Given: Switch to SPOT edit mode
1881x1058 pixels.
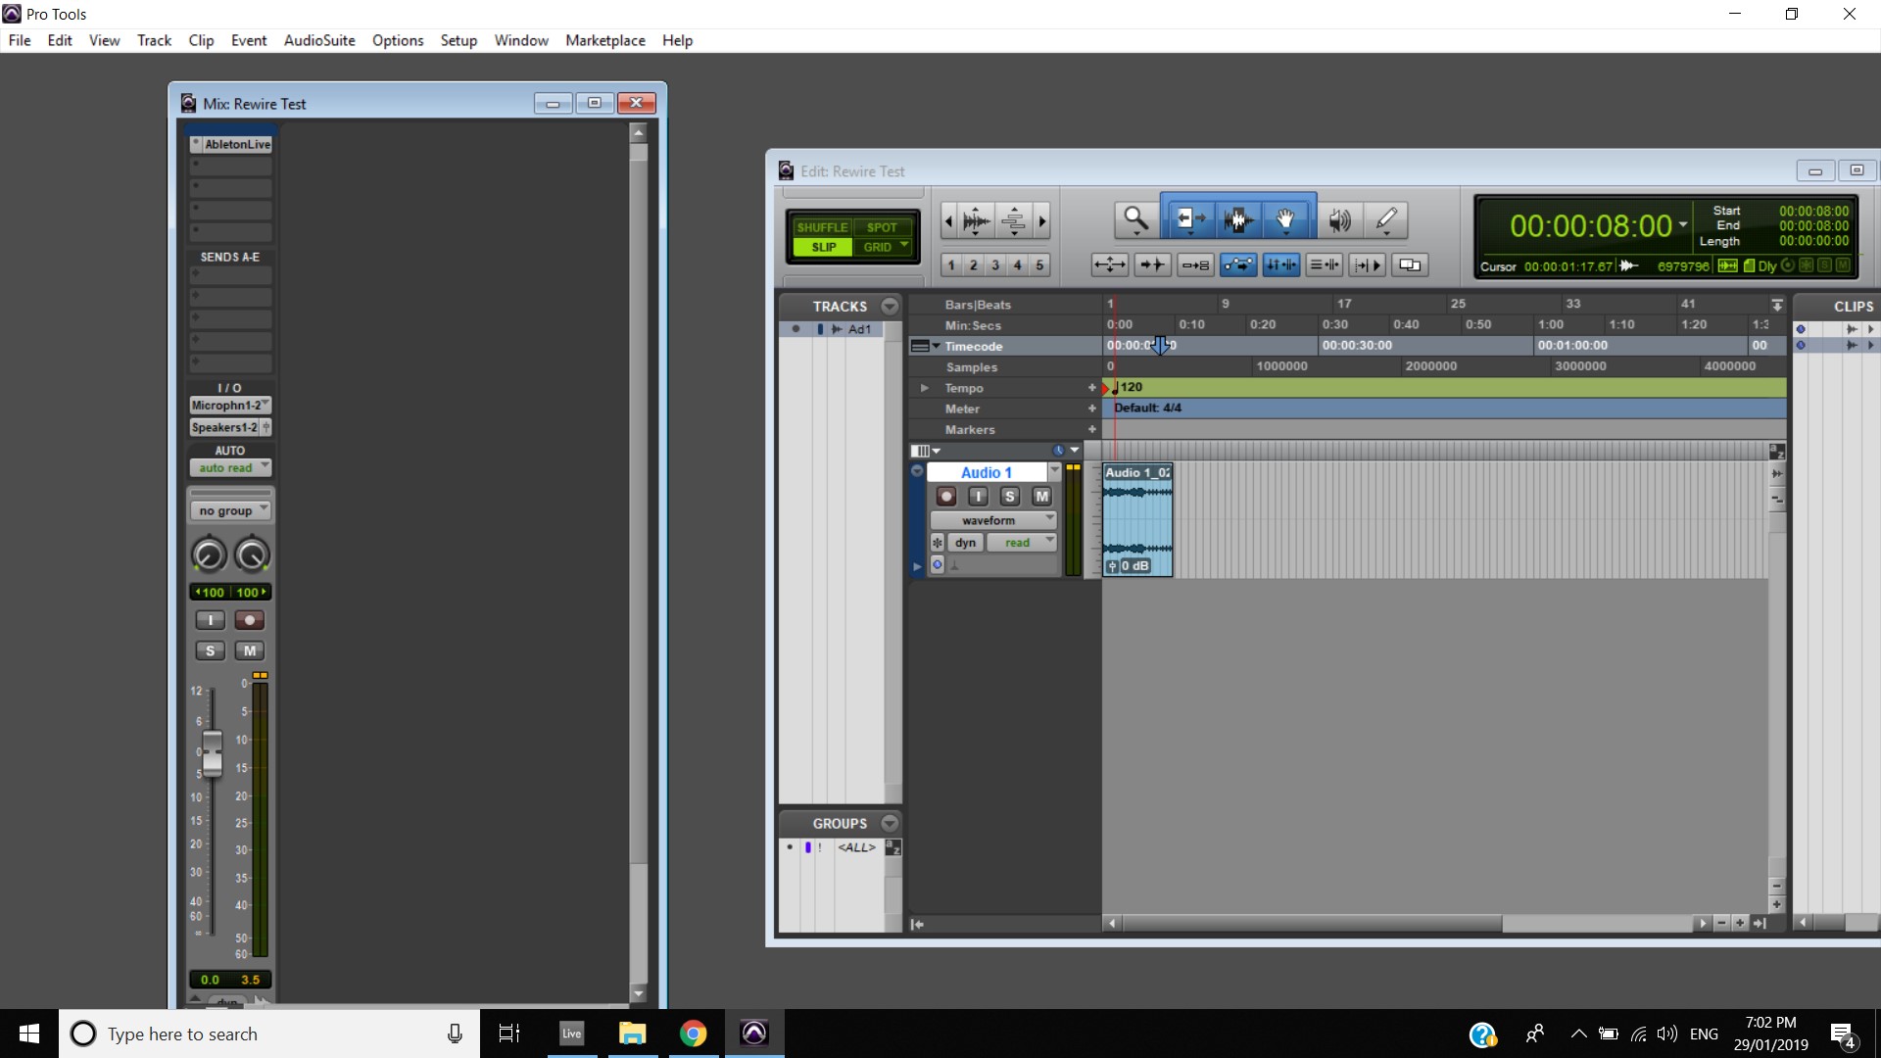Looking at the screenshot, I should (x=881, y=227).
